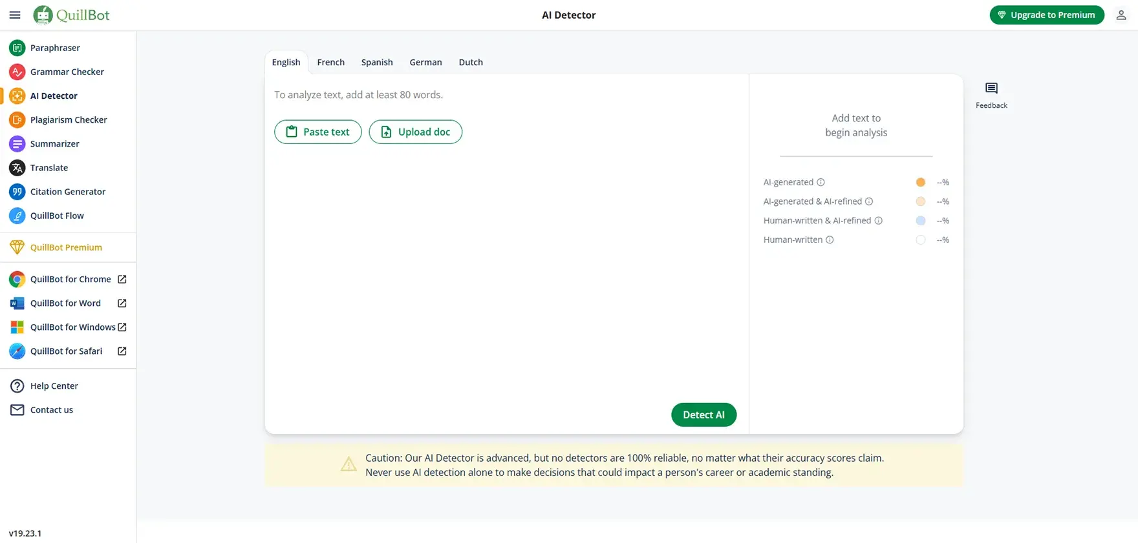Viewport: 1138px width, 543px height.
Task: Open the Help Center link
Action: tap(54, 386)
